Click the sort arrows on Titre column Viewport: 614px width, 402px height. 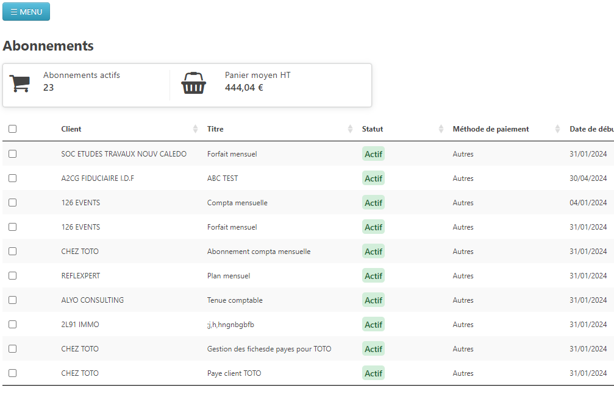(x=350, y=129)
